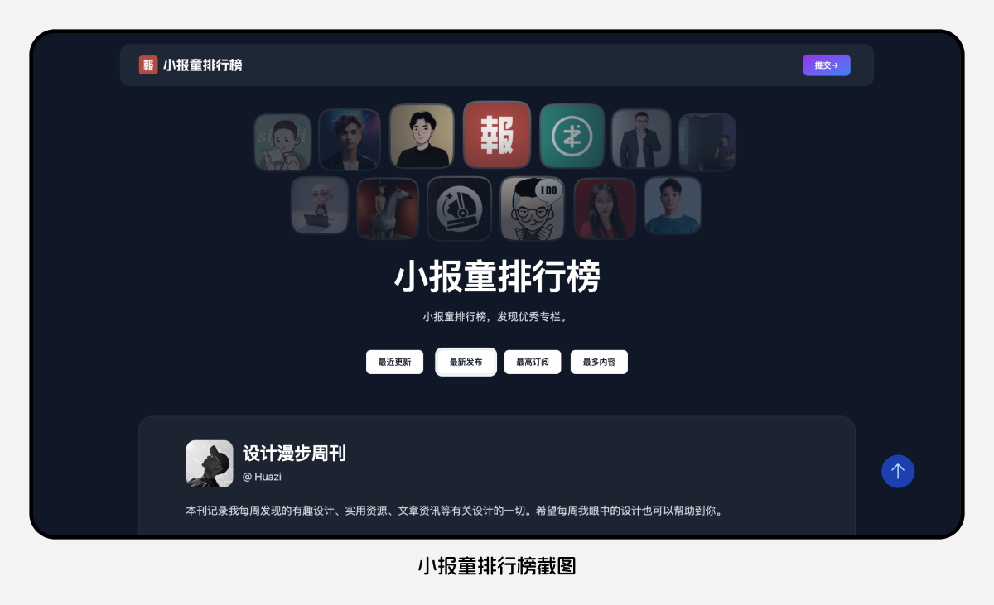Sort list by 最高订阅
The image size is (994, 605).
pyautogui.click(x=533, y=362)
